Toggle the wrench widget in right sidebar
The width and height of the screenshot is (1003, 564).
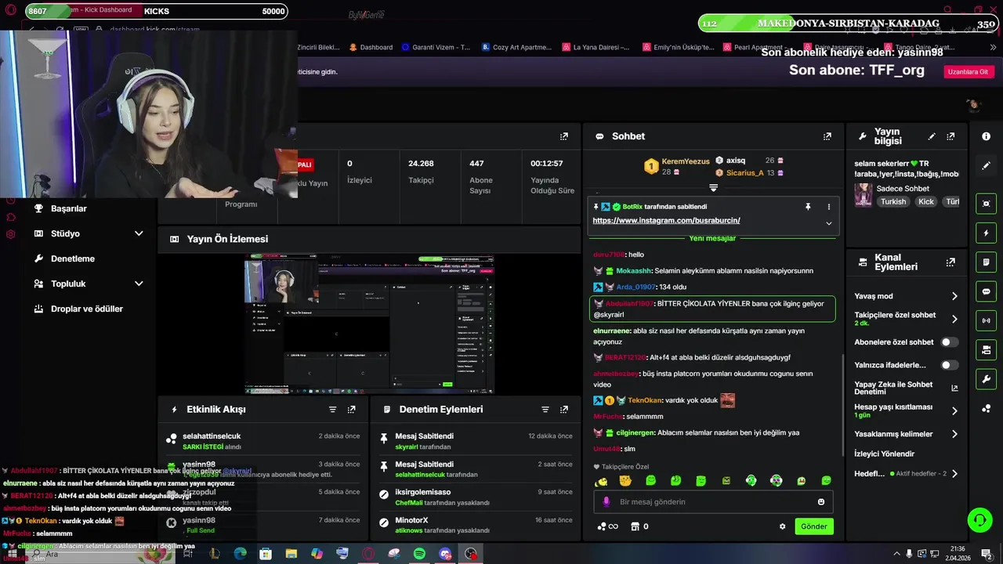(986, 379)
